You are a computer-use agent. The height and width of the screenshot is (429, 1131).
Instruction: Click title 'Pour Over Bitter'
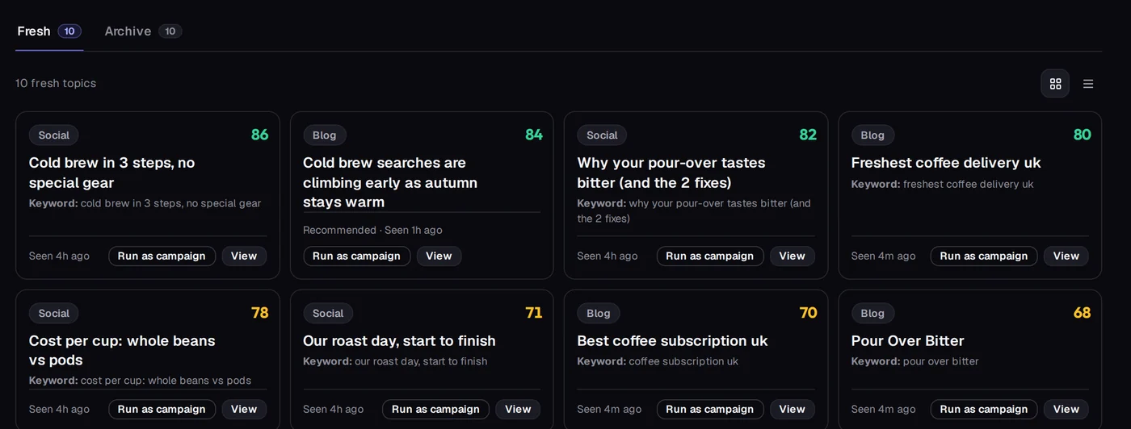point(908,341)
